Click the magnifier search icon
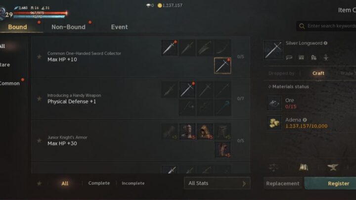 point(302,26)
